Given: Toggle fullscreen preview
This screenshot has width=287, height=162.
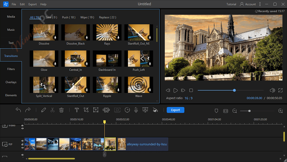Looking at the screenshot, I should click(281, 90).
